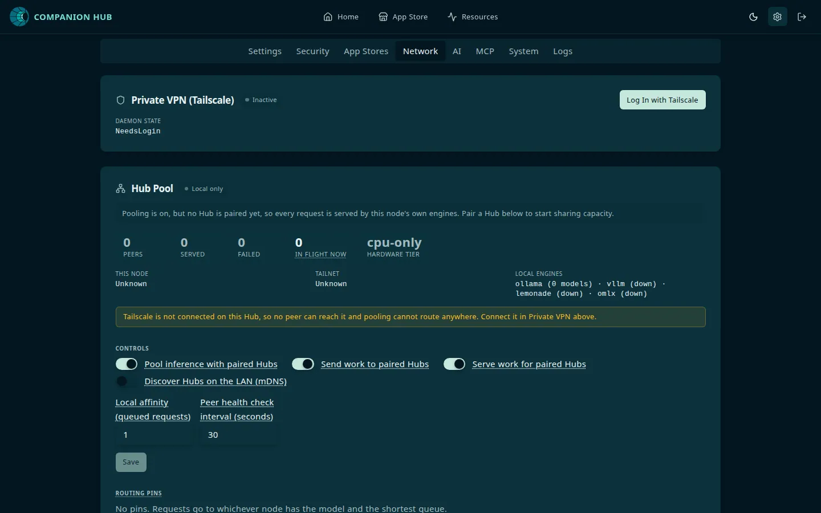Open settings gear icon

pos(777,17)
